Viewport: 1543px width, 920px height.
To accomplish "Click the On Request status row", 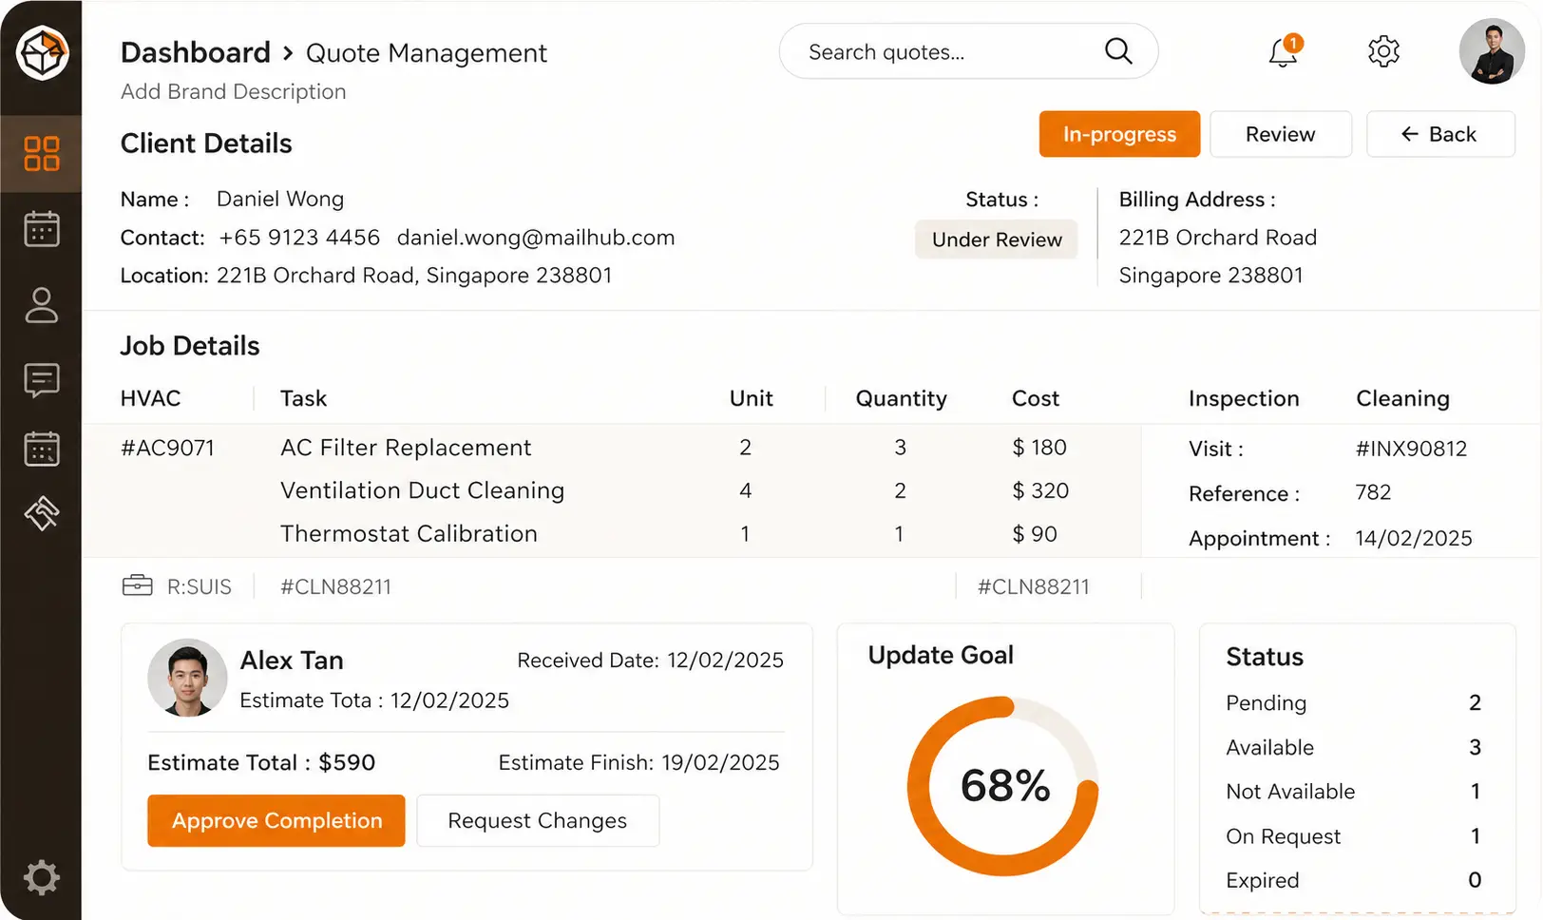I will point(1354,835).
